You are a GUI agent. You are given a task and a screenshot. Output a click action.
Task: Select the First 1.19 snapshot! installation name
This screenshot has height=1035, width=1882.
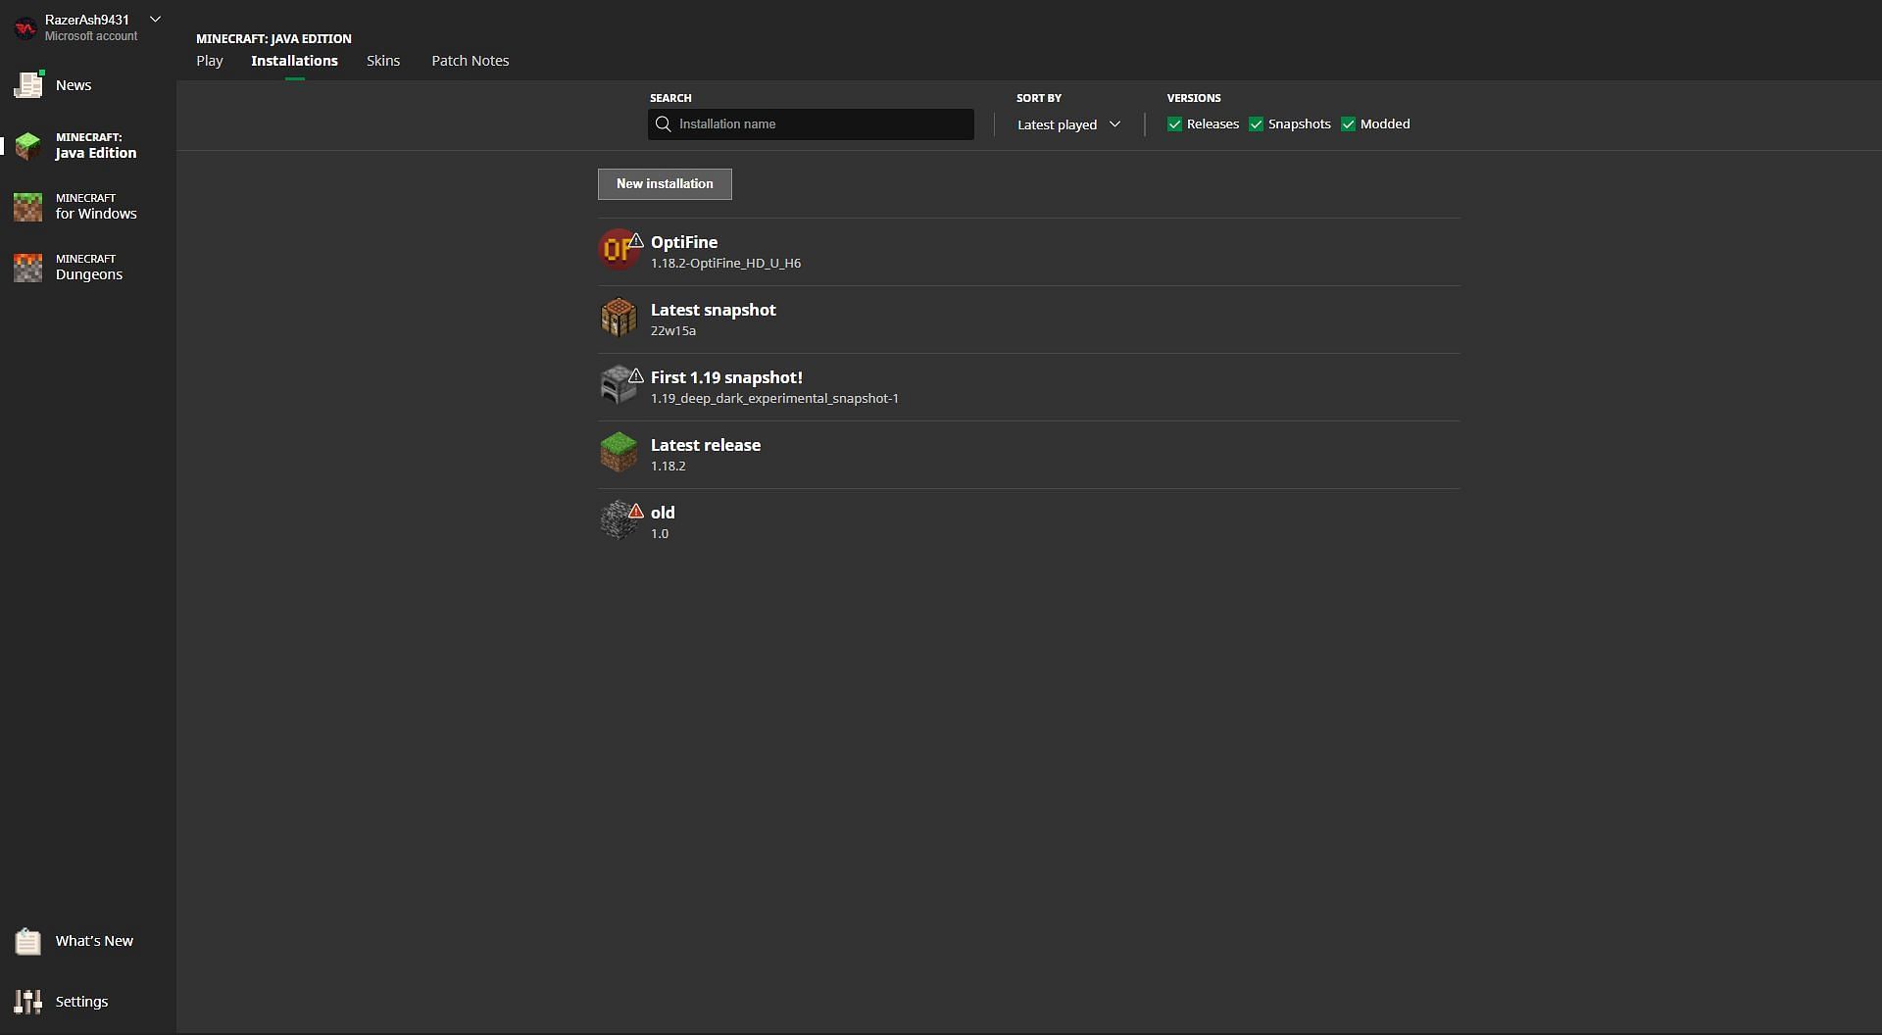coord(726,377)
